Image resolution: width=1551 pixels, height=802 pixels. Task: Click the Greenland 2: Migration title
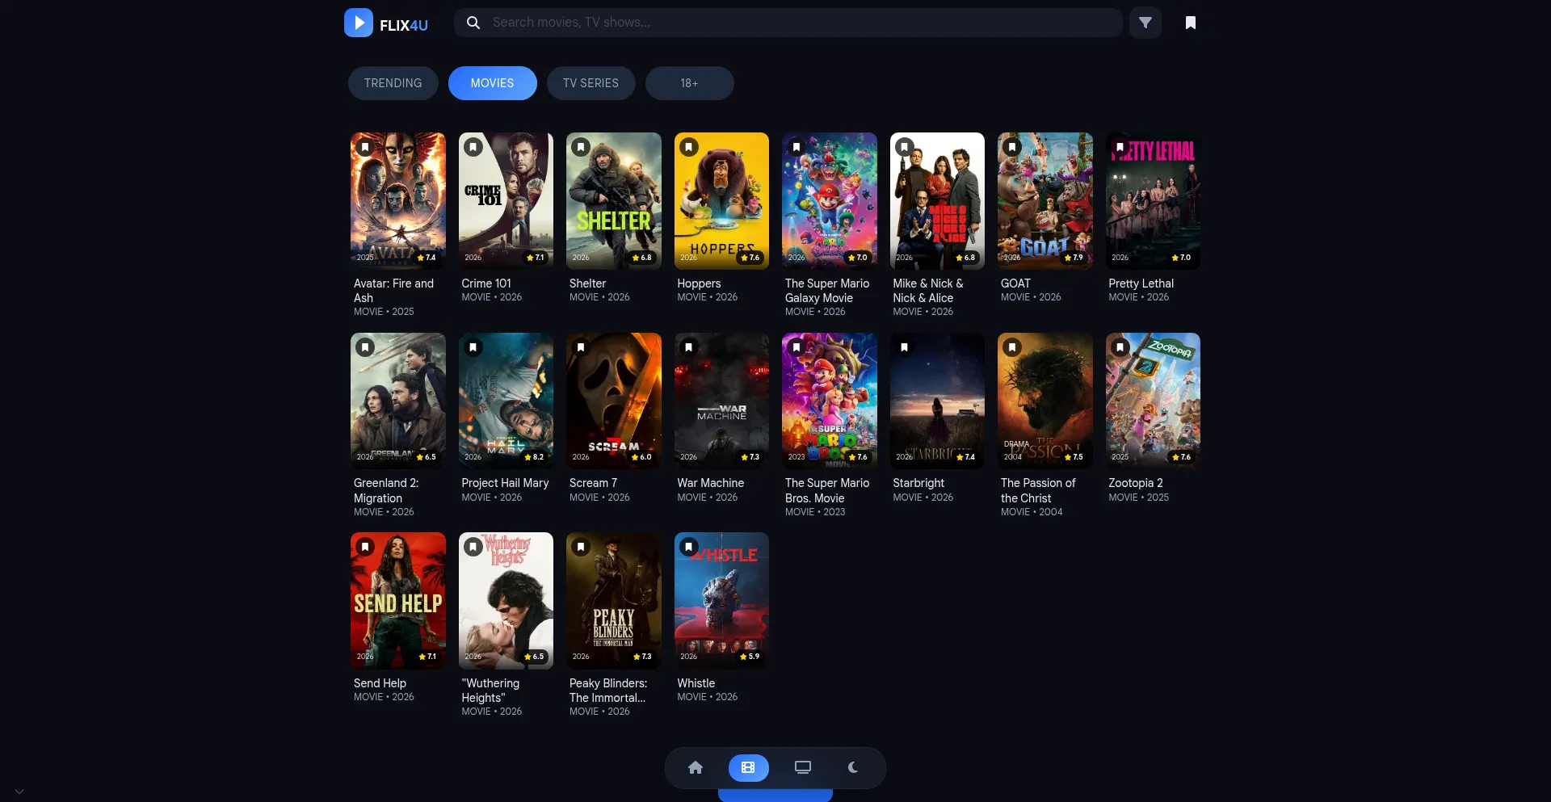pyautogui.click(x=386, y=491)
